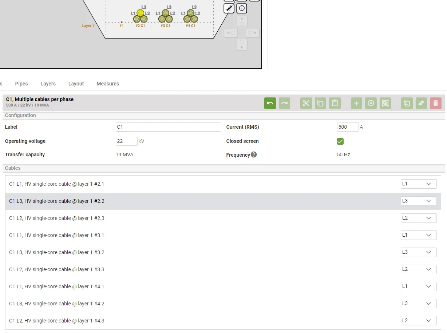The image size is (447, 333).
Task: Click the info icon on the canvas
Action: (242, 8)
